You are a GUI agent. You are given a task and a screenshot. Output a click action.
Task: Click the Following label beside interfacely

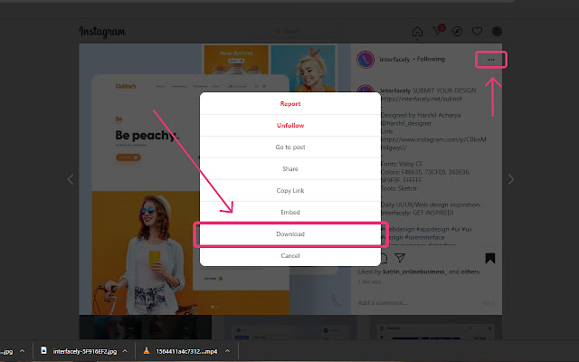pyautogui.click(x=431, y=59)
